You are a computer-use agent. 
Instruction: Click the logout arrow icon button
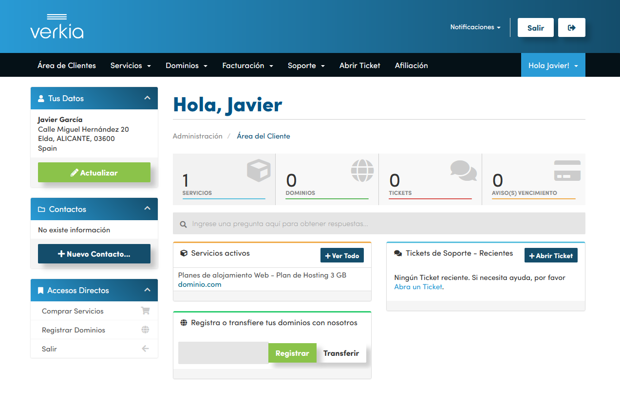571,28
